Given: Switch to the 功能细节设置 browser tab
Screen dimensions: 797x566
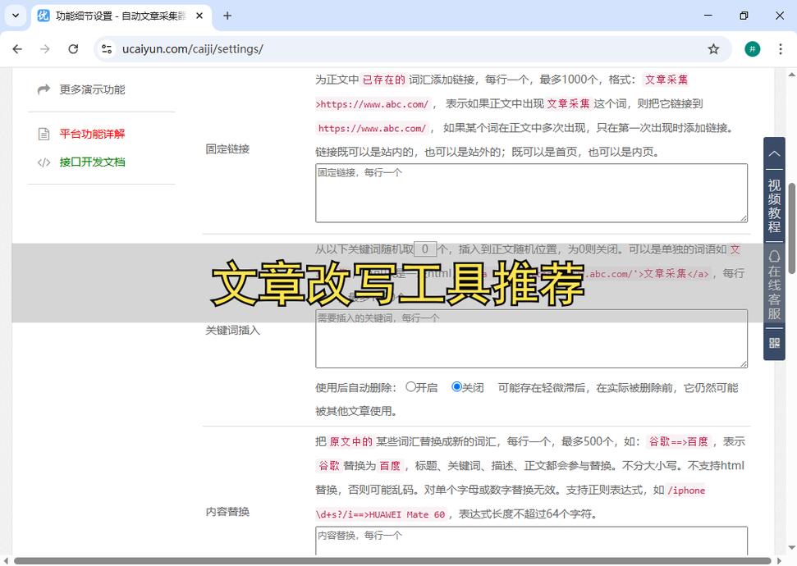Looking at the screenshot, I should (115, 16).
